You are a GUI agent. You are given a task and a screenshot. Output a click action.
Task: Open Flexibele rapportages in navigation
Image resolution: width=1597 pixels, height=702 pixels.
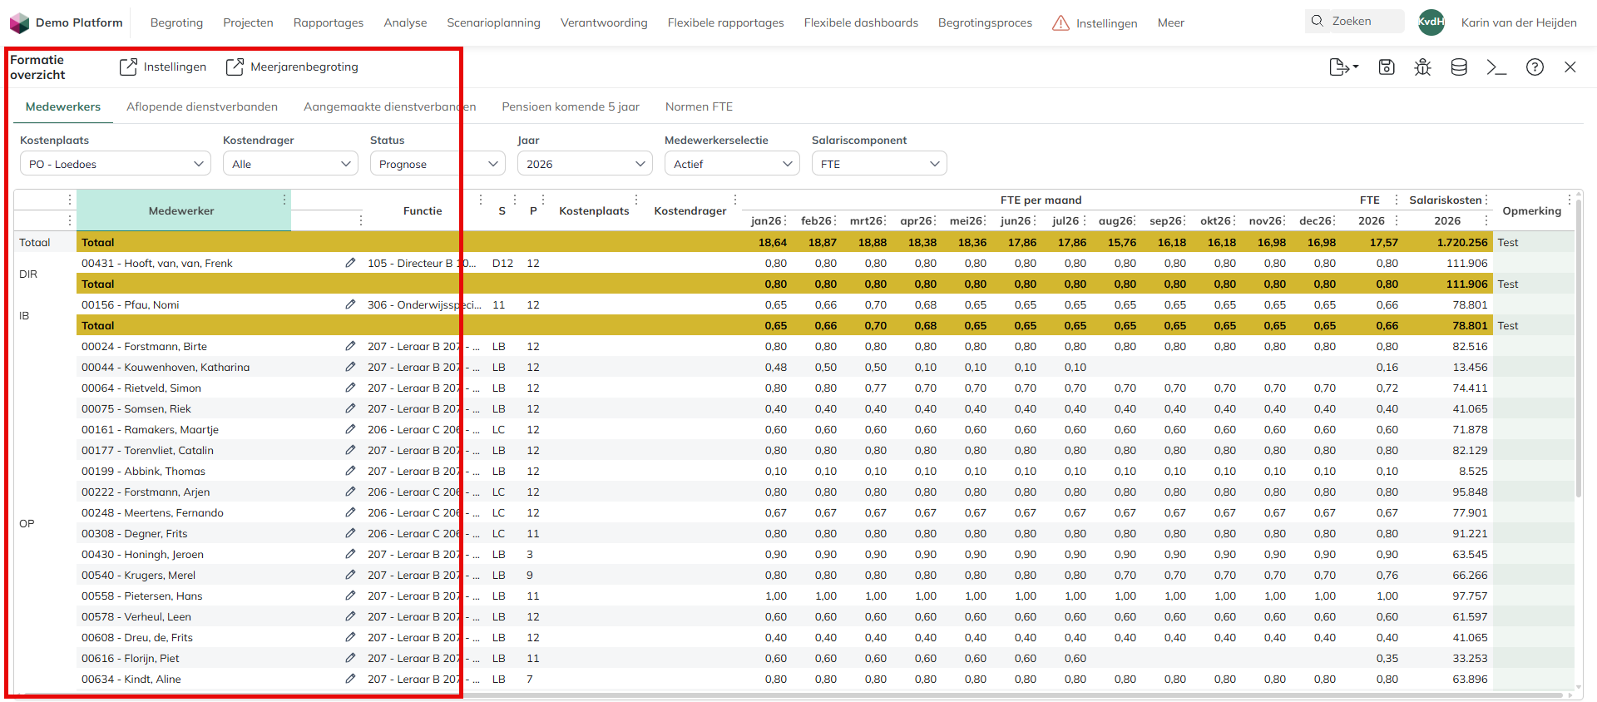[725, 22]
